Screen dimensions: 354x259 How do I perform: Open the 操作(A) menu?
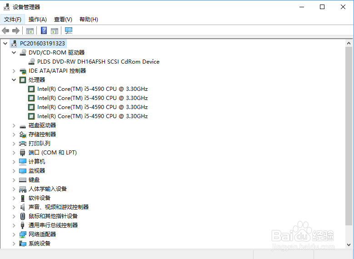coord(37,20)
